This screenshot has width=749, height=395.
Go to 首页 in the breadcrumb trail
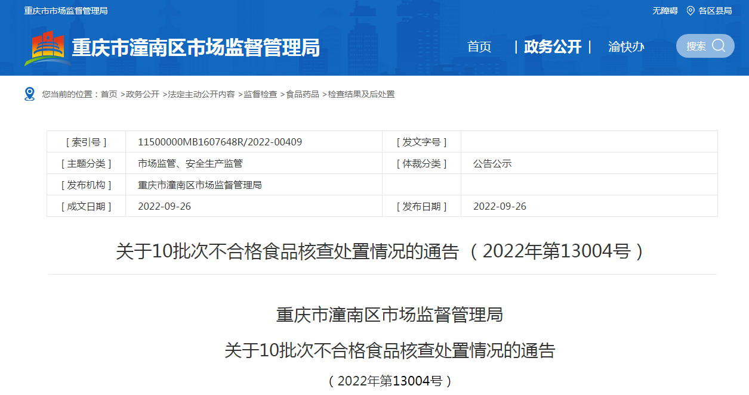pyautogui.click(x=109, y=94)
